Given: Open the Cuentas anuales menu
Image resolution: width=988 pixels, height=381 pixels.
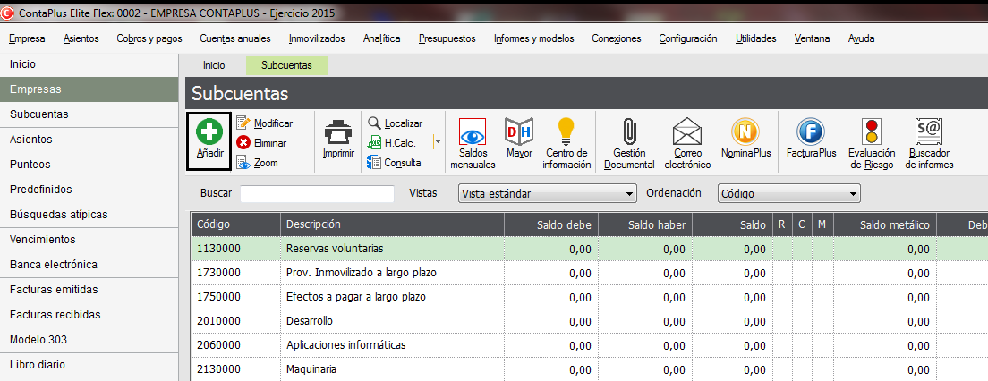Looking at the screenshot, I should [x=235, y=38].
